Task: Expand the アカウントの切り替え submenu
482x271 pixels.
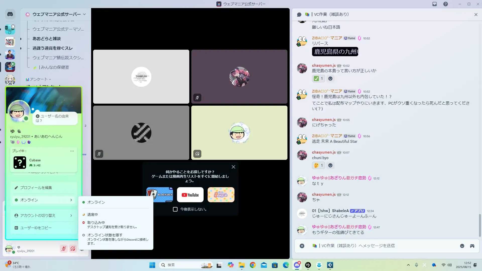Action: pos(43,216)
